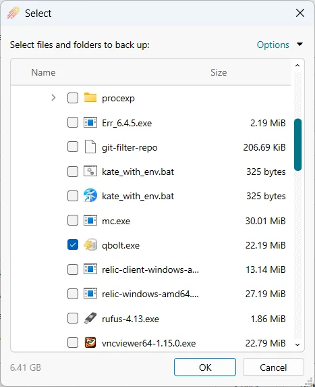Open the Options dropdown arrow

pos(299,45)
